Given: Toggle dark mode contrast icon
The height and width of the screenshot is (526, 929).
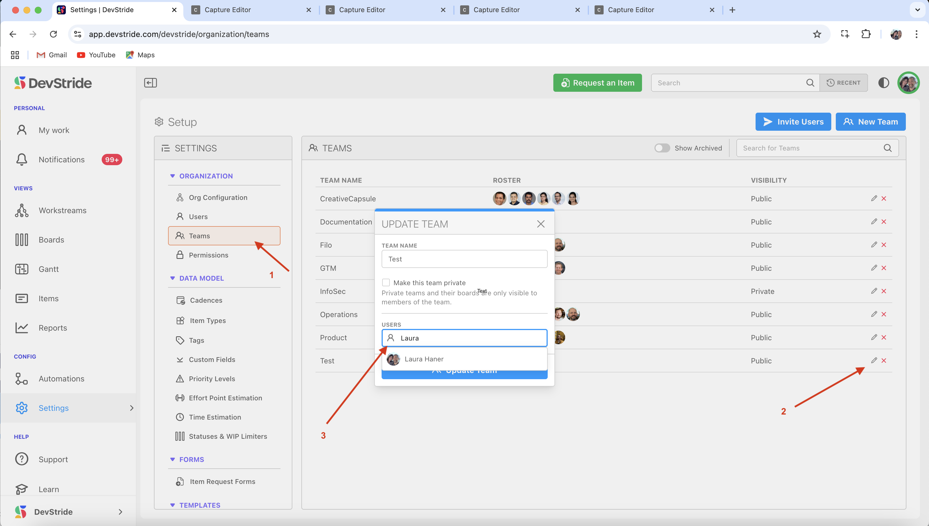Looking at the screenshot, I should (x=884, y=83).
